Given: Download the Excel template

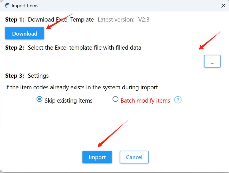Looking at the screenshot, I should (24, 33).
